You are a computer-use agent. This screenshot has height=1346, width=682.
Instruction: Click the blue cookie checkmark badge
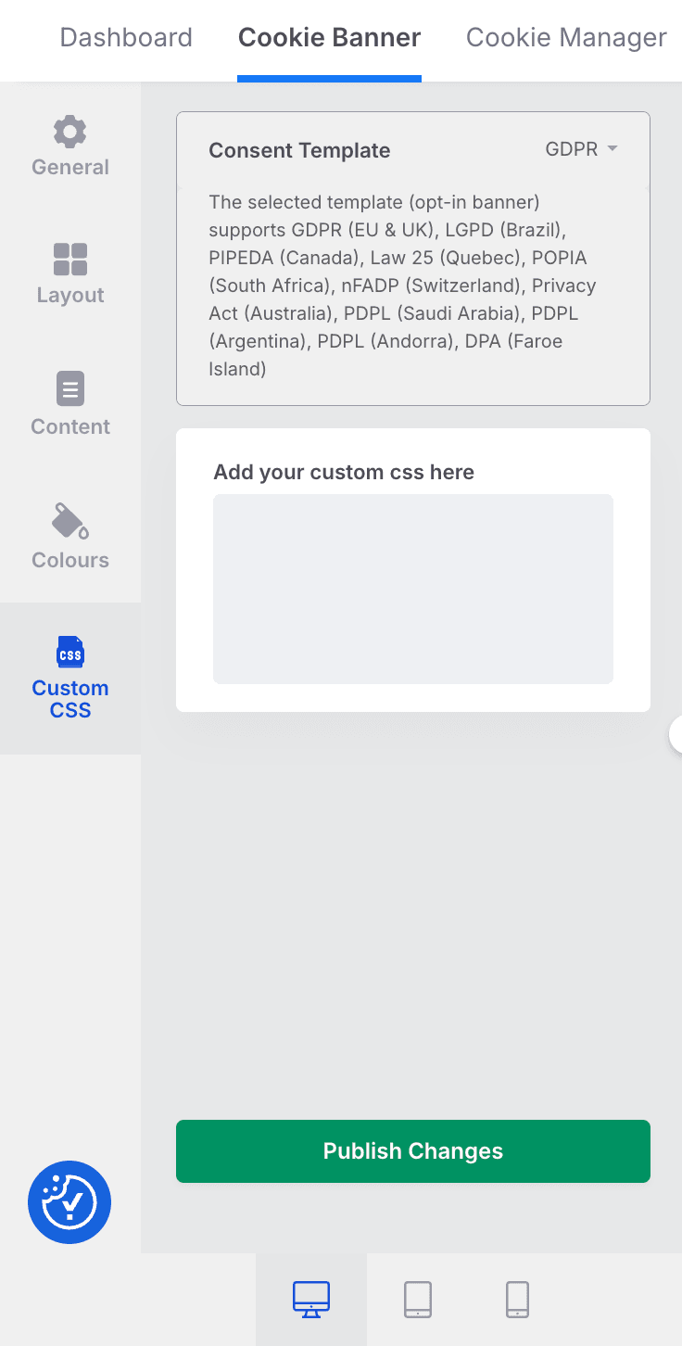(69, 1202)
